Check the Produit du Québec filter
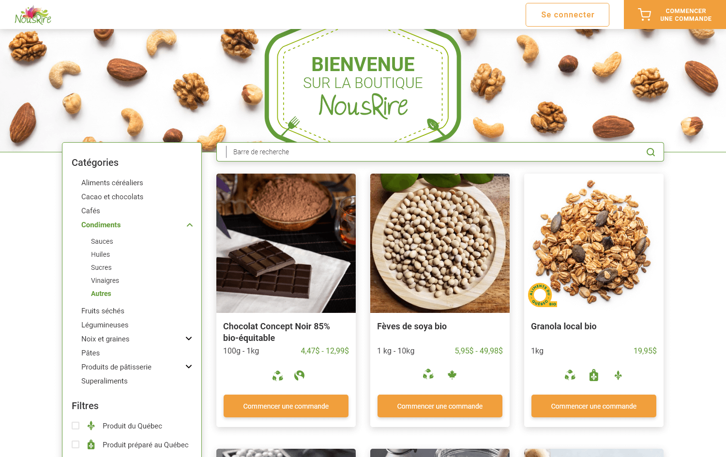726x457 pixels. pyautogui.click(x=76, y=426)
